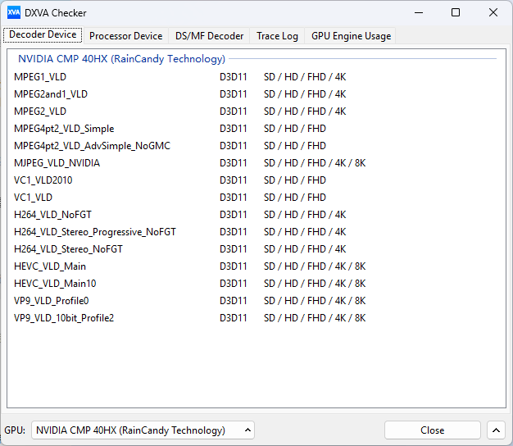The image size is (513, 446).
Task: Select the MJPEG_VLD_NVIDIA list entry
Action: pyautogui.click(x=57, y=163)
